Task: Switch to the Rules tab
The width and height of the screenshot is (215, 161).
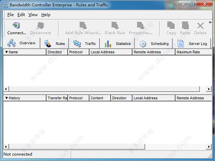Action: (54, 44)
